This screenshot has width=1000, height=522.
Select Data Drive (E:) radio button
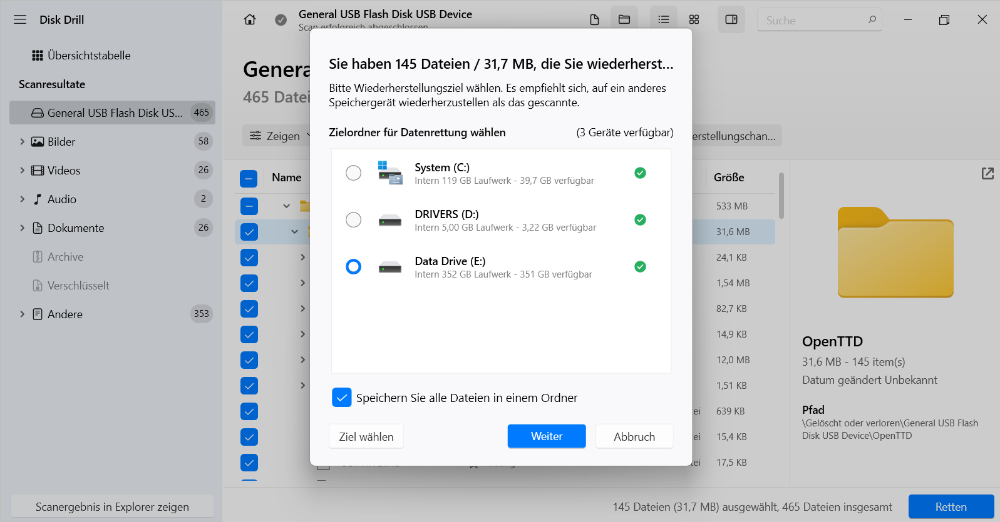tap(354, 267)
